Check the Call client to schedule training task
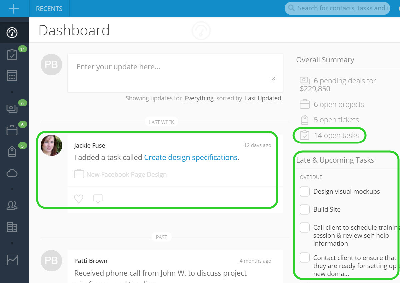400x283 pixels. 305,227
